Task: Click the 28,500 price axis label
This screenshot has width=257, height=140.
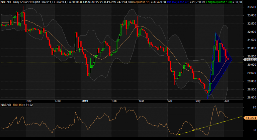Action: click(251, 89)
